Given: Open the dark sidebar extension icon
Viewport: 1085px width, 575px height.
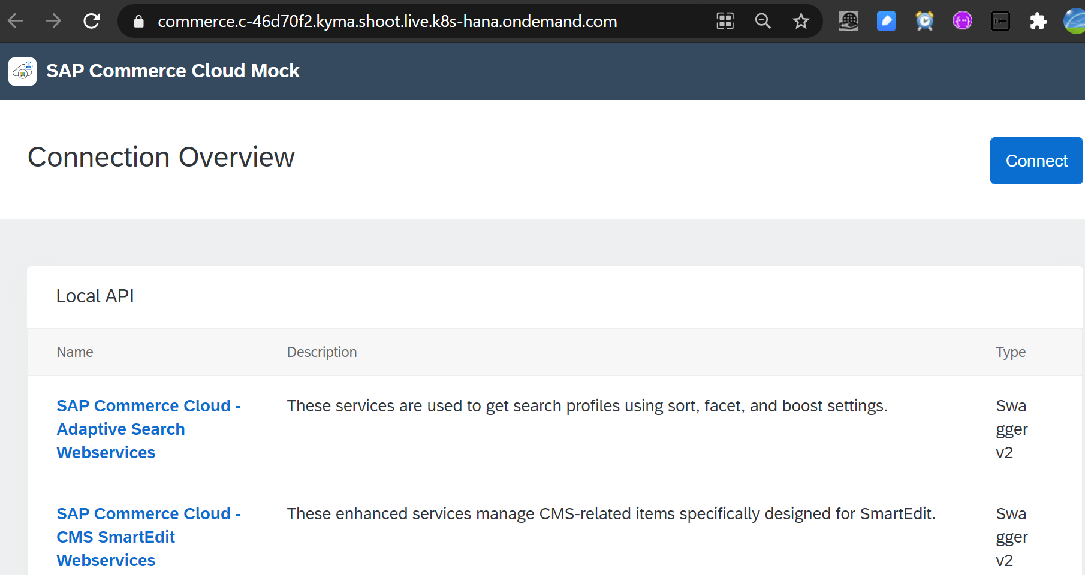Looking at the screenshot, I should tap(1000, 22).
